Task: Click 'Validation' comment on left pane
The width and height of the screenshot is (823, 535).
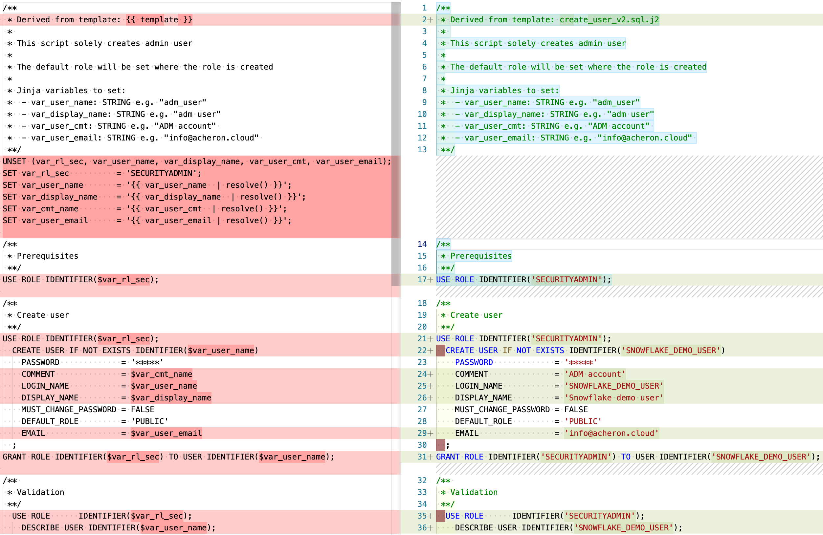Action: 40,492
